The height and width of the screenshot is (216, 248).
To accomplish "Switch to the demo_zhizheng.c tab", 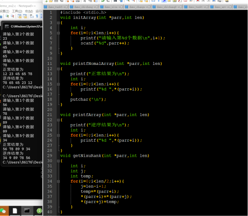I will [84, 7].
